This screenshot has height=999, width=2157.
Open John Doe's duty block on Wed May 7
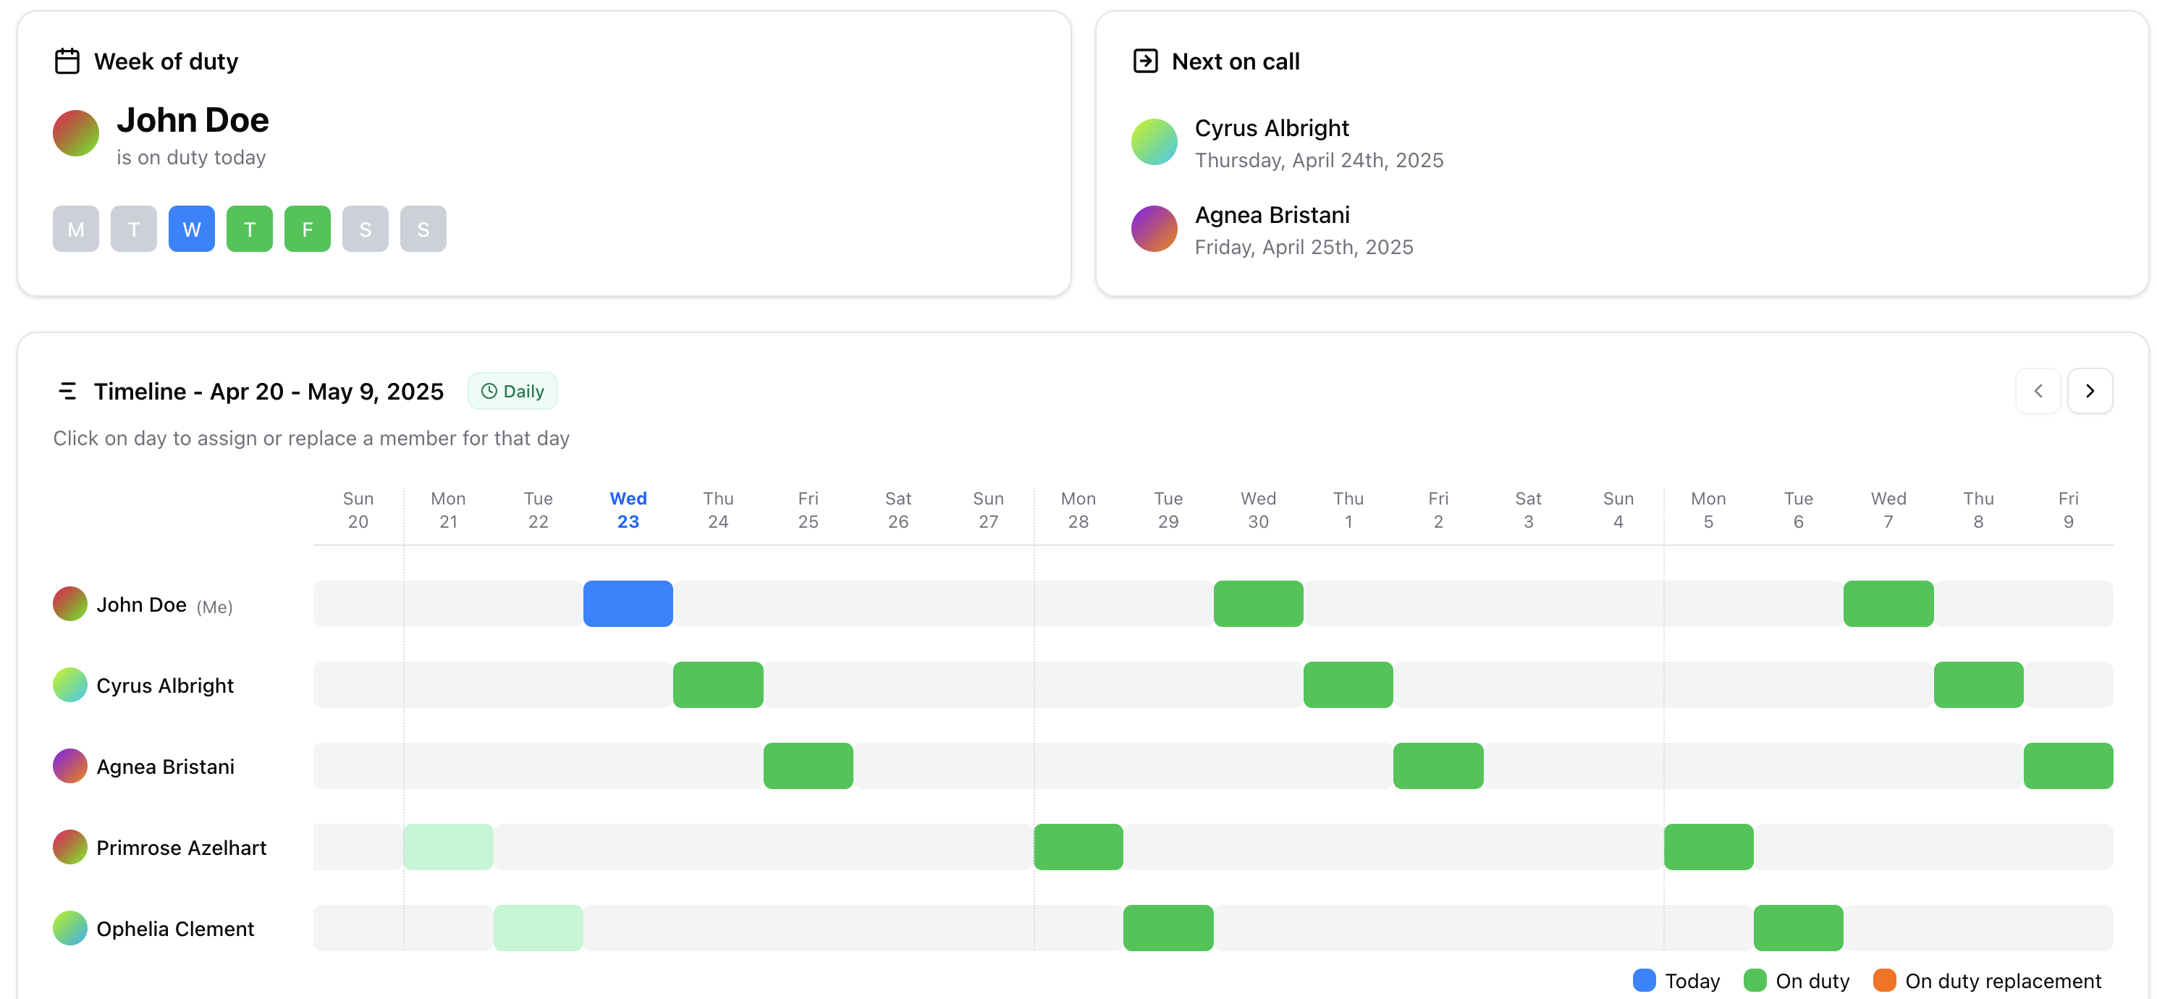coord(1888,604)
